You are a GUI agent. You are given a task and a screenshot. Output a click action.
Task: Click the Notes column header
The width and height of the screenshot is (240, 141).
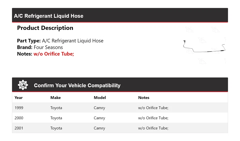tap(144, 98)
